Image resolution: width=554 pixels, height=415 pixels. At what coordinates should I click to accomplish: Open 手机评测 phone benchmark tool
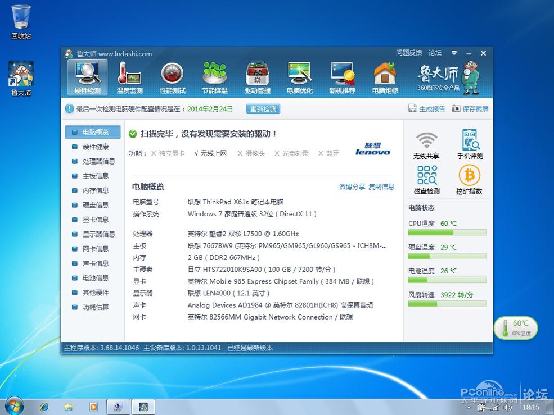tap(470, 145)
